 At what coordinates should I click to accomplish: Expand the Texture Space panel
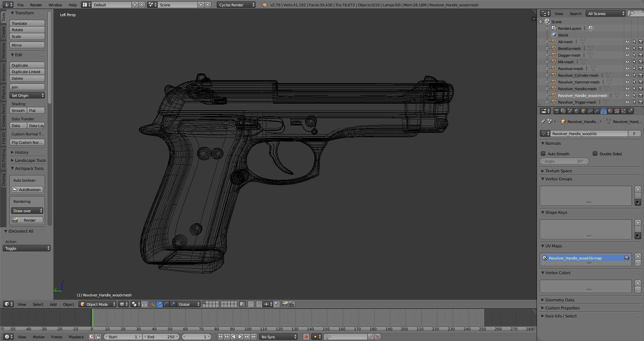tap(558, 171)
